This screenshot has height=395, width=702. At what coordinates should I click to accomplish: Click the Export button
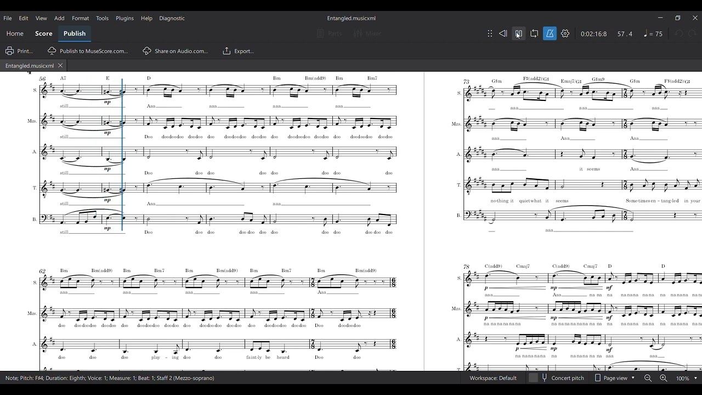239,51
